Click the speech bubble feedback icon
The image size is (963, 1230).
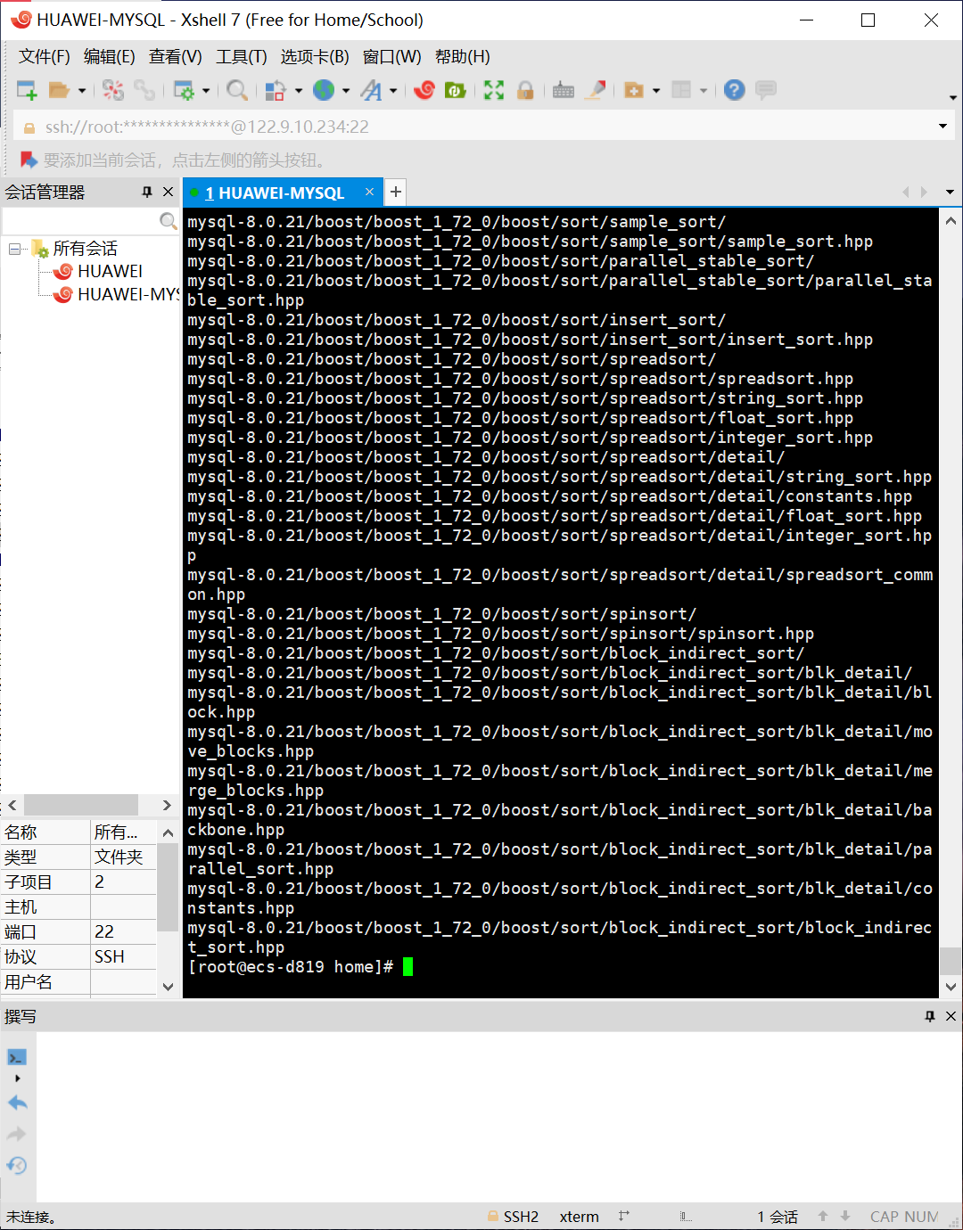(x=765, y=90)
